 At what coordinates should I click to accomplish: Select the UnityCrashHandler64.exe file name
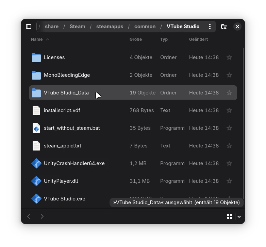(x=74, y=163)
